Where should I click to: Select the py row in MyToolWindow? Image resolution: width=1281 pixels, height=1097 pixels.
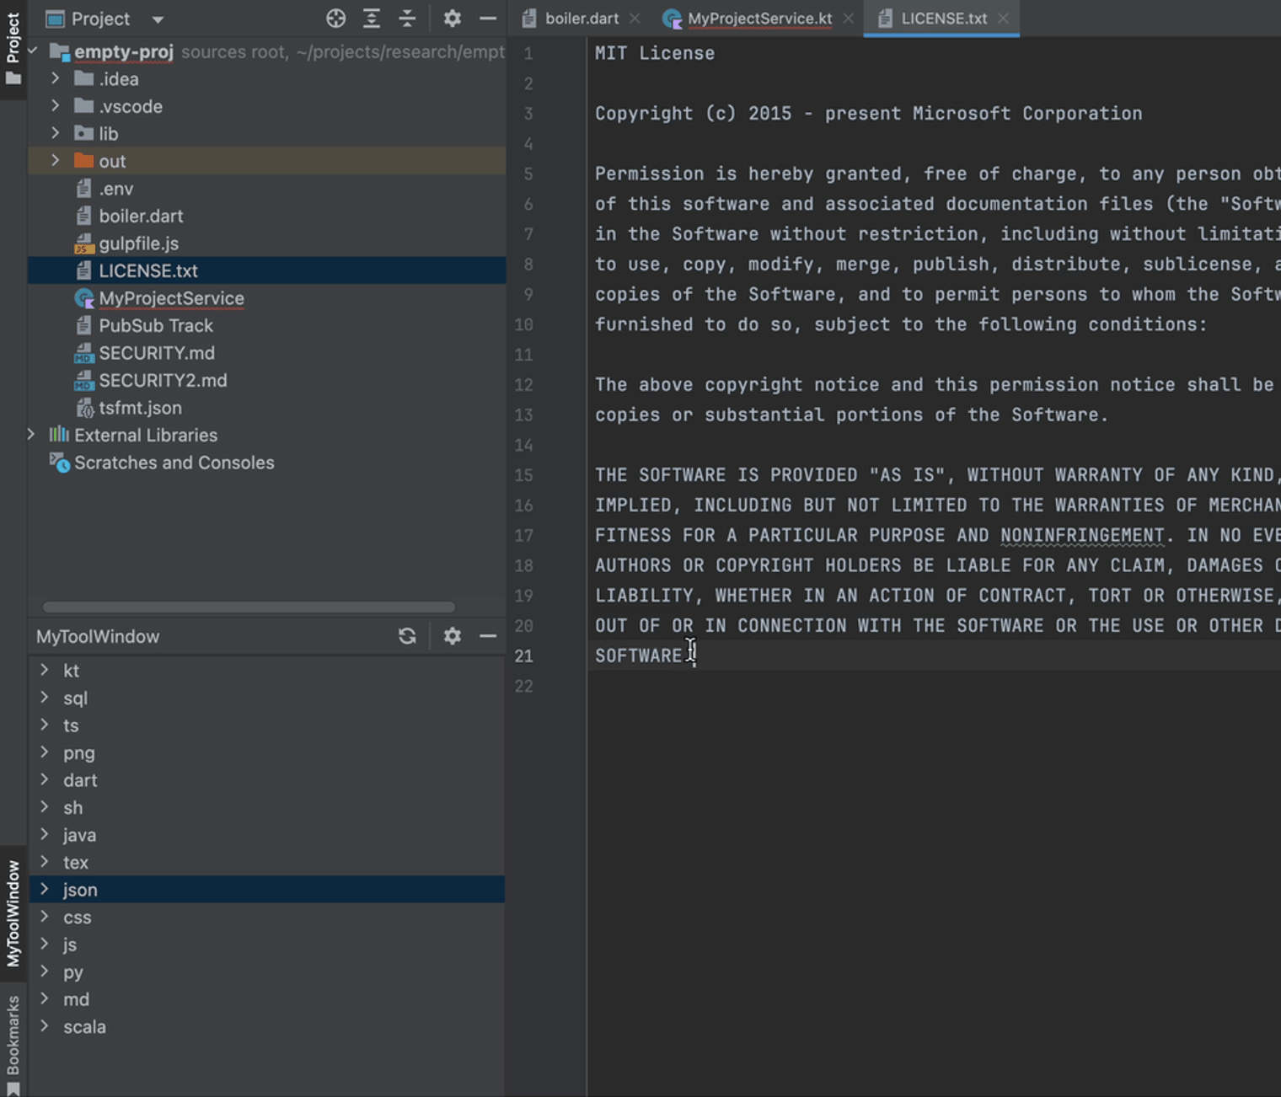266,971
